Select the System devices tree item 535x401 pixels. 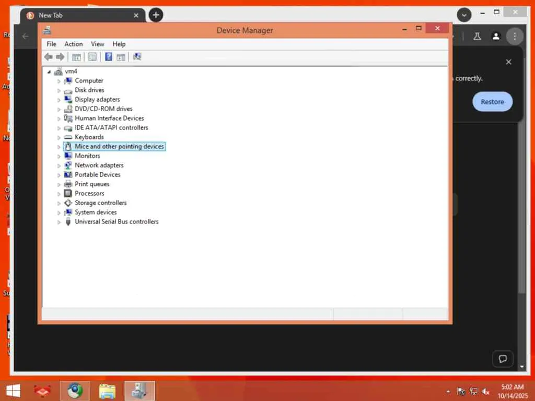pyautogui.click(x=96, y=212)
